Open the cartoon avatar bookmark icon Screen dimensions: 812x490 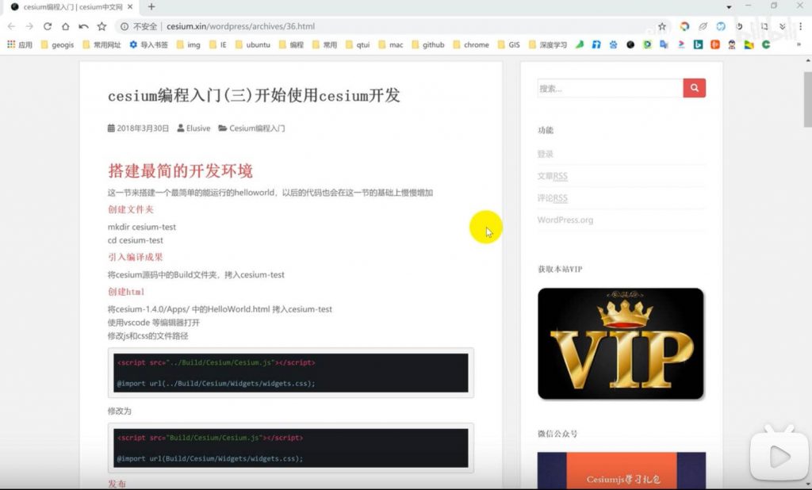[x=732, y=44]
